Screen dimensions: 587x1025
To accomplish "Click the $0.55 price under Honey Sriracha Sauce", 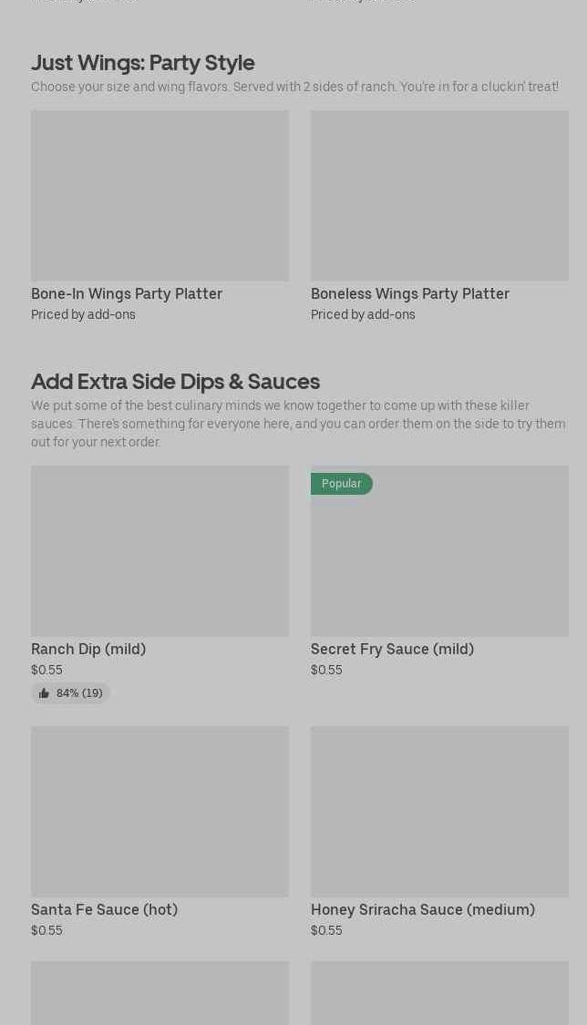I will [x=326, y=930].
